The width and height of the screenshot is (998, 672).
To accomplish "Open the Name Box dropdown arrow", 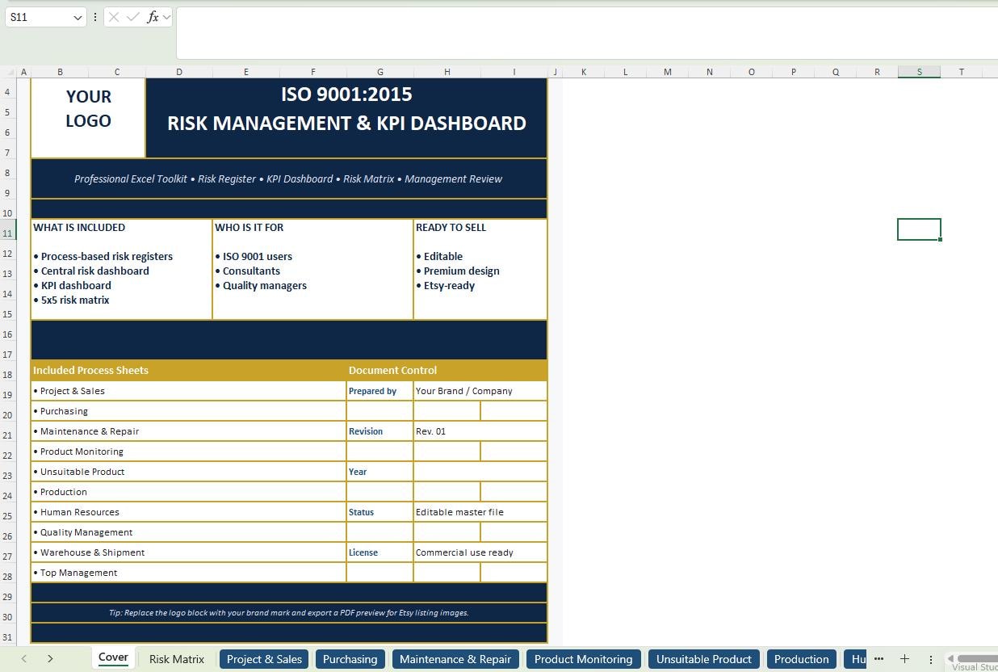I will [x=78, y=17].
